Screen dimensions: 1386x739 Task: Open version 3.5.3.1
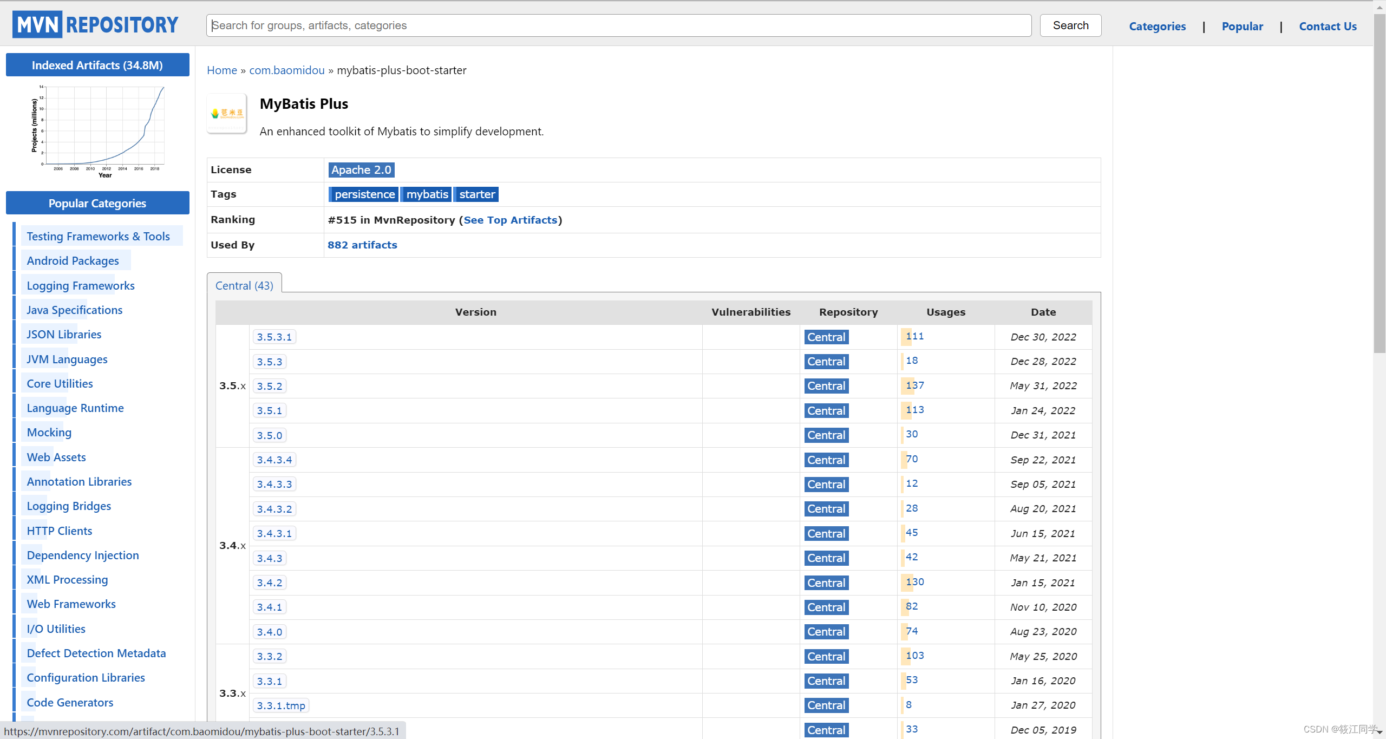(274, 337)
